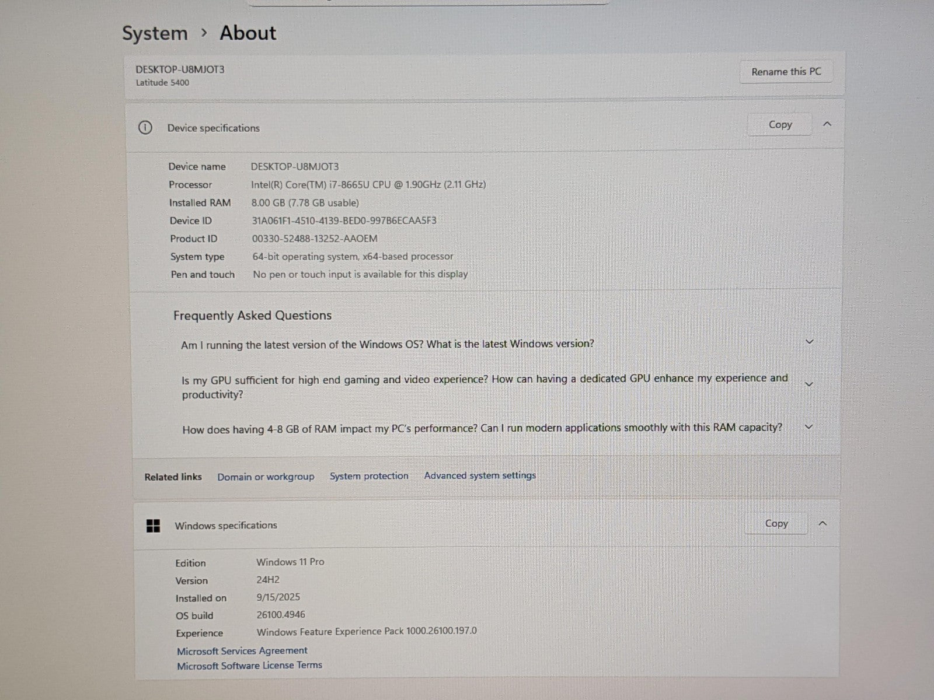Screen dimensions: 934x700
Task: Expand the latest Windows version FAQ chevron
Action: click(809, 342)
